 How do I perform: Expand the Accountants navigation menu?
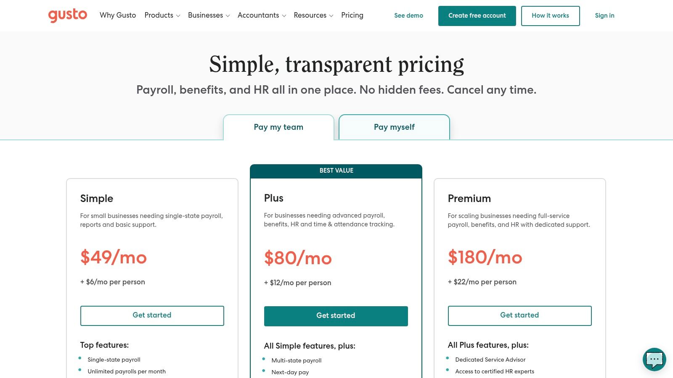261,15
